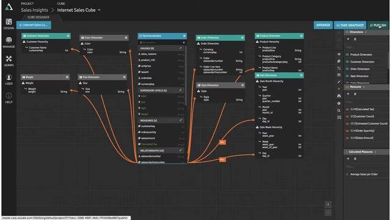Select DC(Customer Count) measure
This screenshot has height=220, width=391.
click(362, 117)
